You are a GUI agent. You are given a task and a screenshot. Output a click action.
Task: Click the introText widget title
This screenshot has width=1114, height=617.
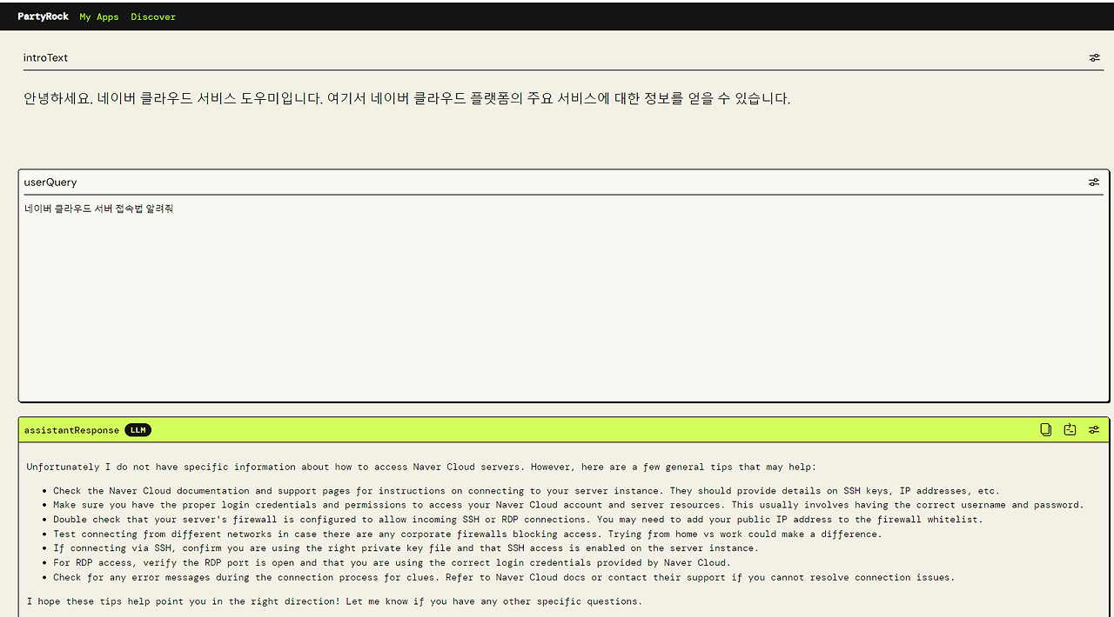click(x=45, y=57)
